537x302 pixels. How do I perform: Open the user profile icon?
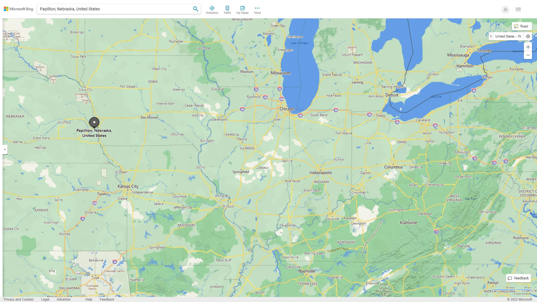coord(505,10)
